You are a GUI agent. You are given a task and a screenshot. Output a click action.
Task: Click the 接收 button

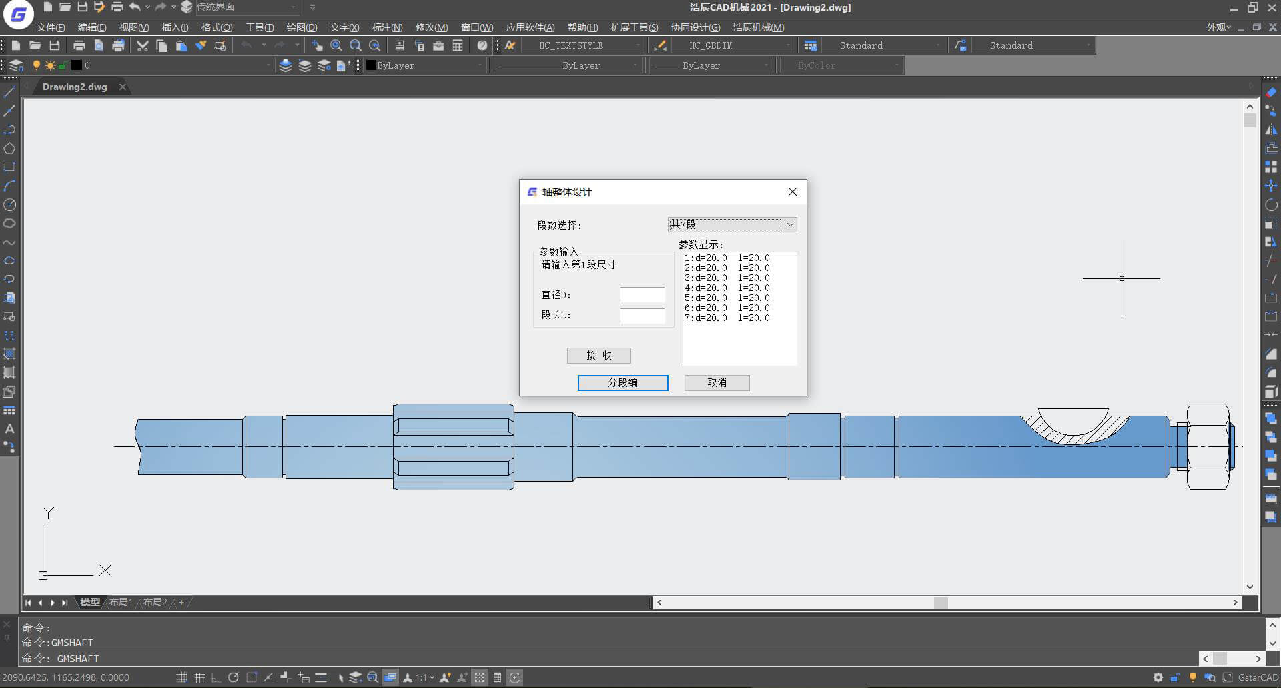[598, 355]
